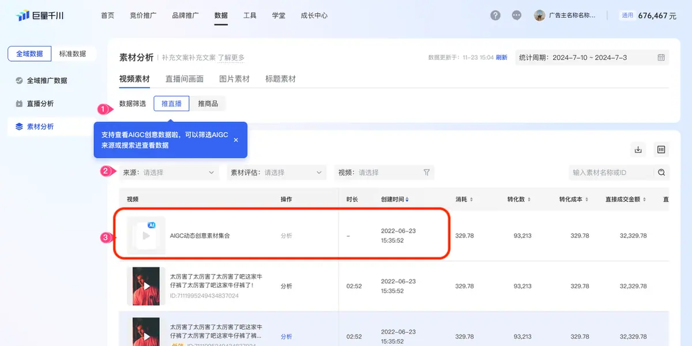This screenshot has width=692, height=346.
Task: Expand the 来源 dropdown
Action: 169,172
